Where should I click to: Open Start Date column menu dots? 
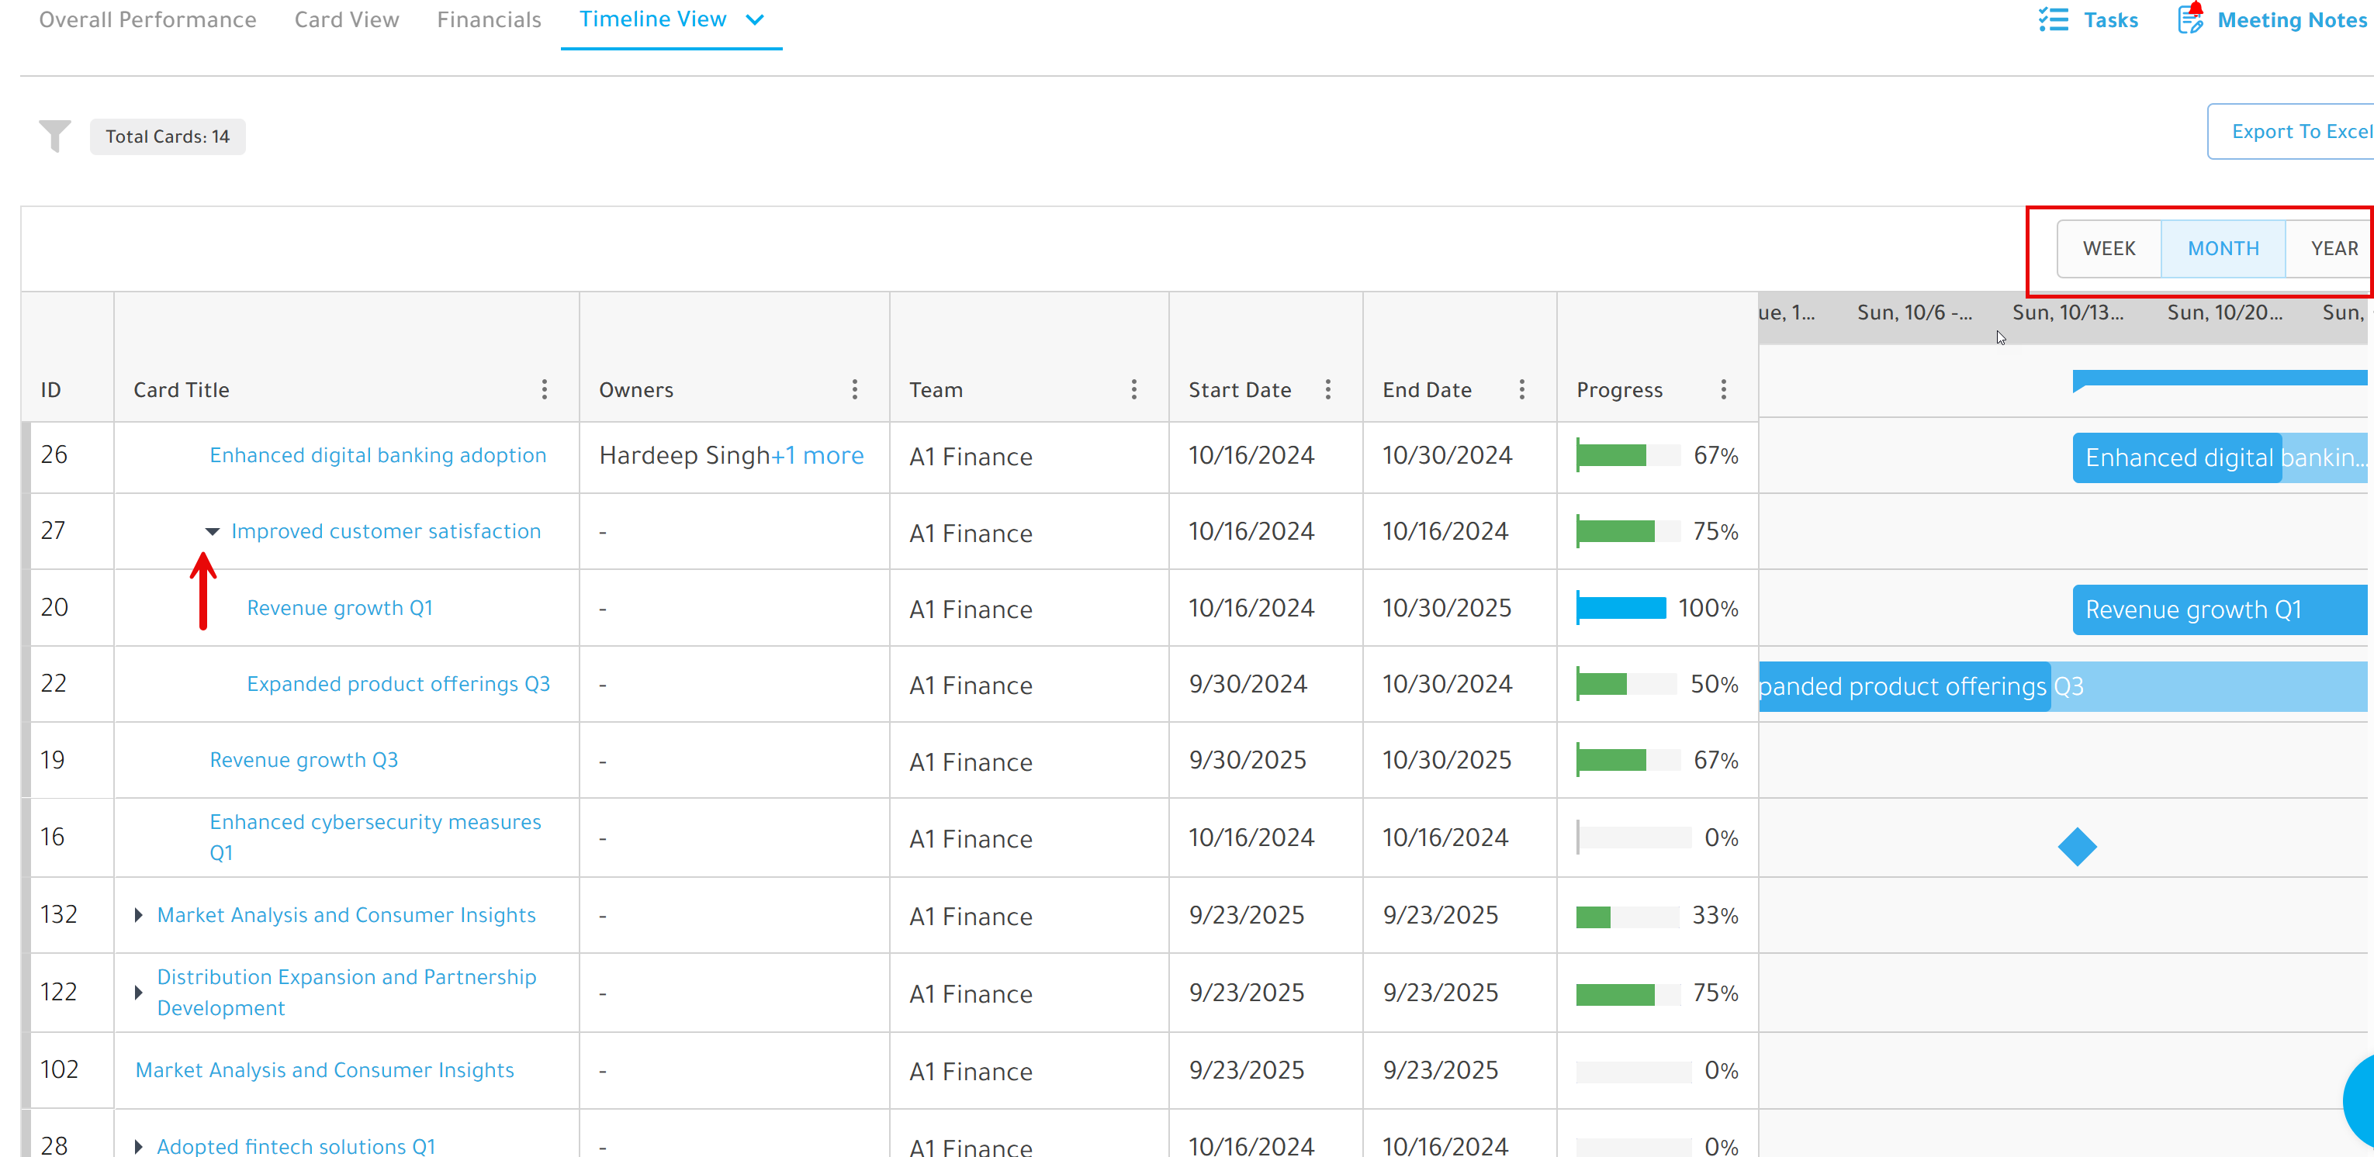1328,389
